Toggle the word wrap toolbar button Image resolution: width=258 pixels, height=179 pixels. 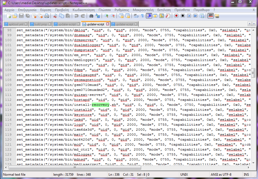click(136, 16)
